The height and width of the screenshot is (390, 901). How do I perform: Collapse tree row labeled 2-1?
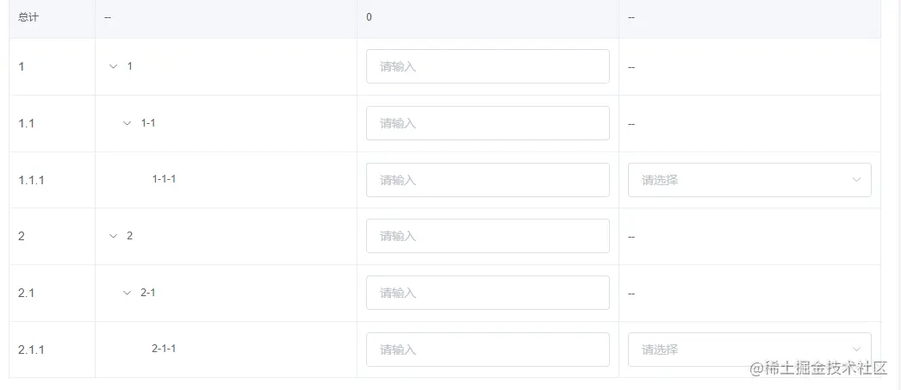(127, 293)
